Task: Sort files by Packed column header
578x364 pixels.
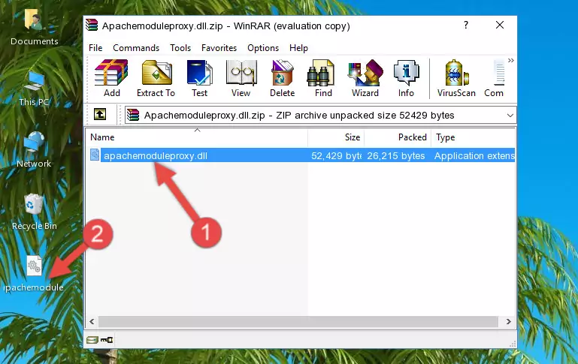Action: tap(398, 137)
